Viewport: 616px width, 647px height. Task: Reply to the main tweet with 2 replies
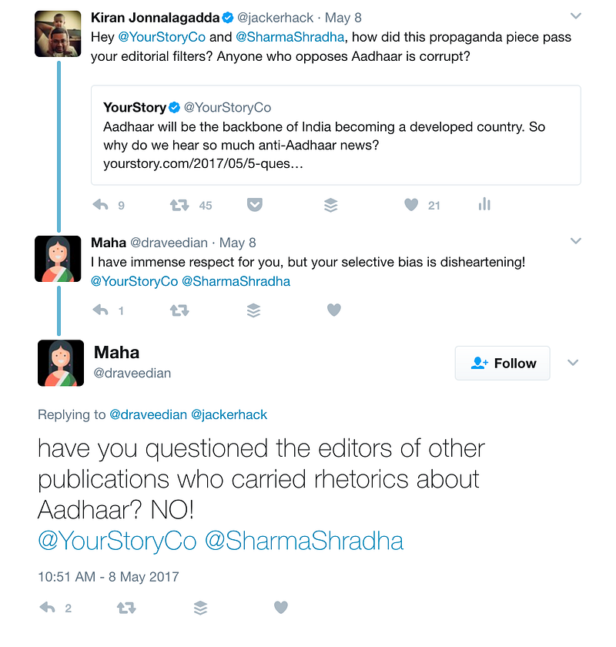point(48,608)
